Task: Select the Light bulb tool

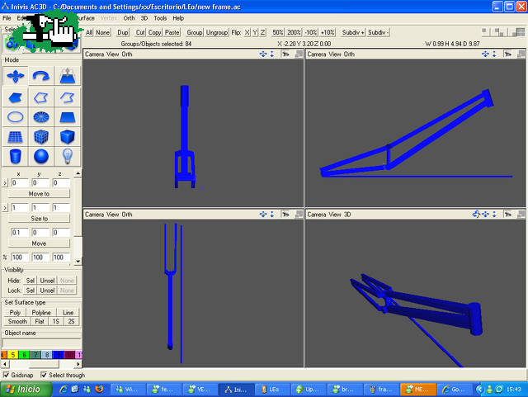Action: (68, 156)
